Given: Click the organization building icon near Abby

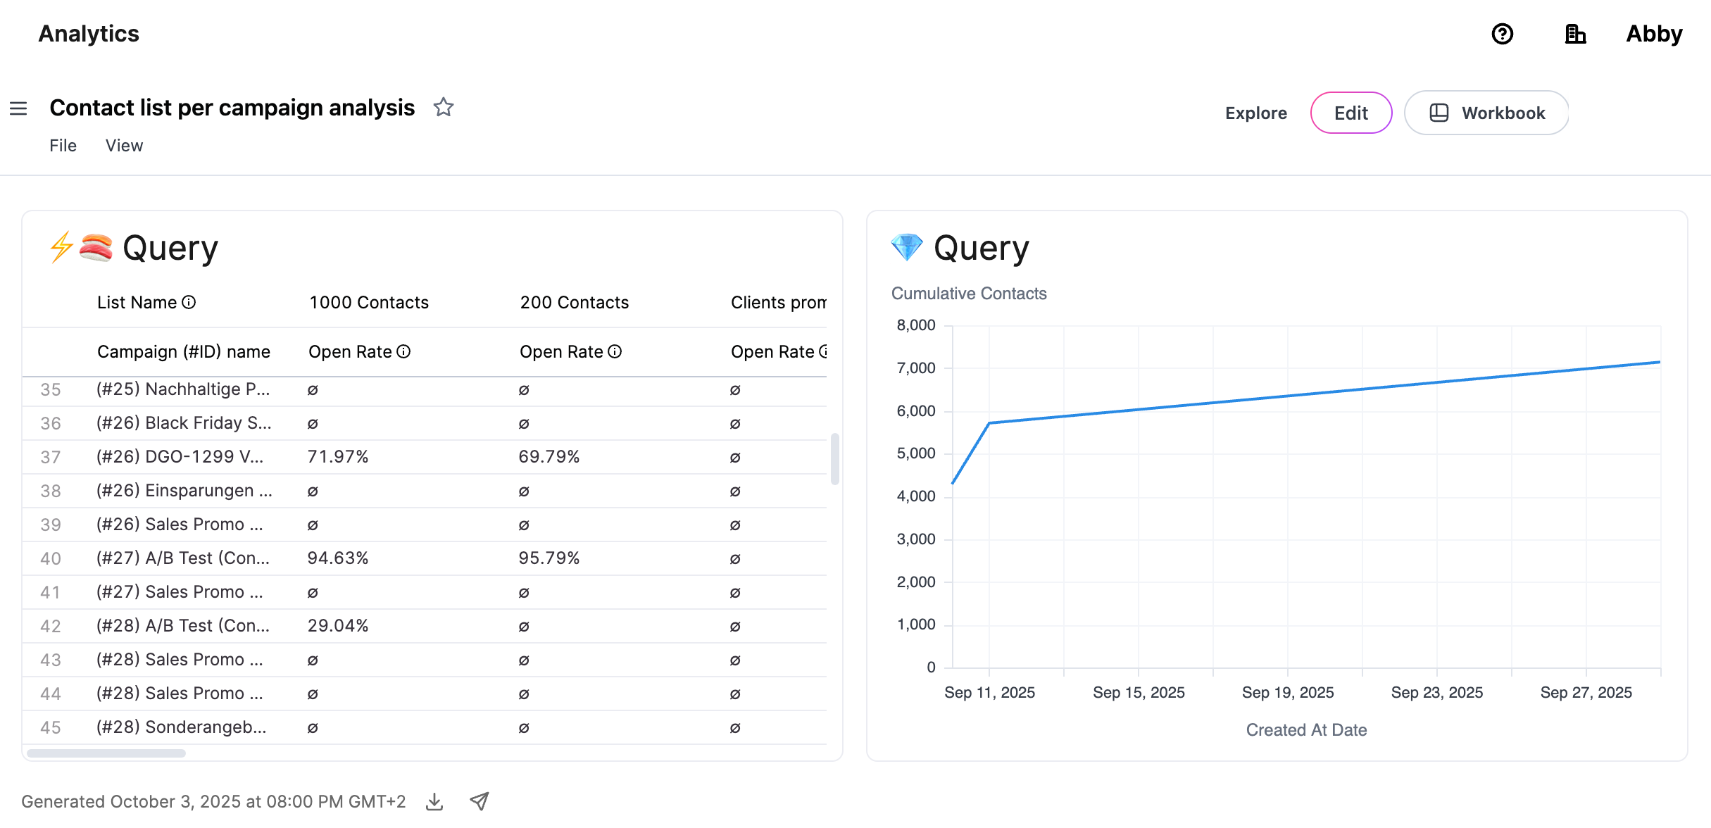Looking at the screenshot, I should tap(1575, 34).
